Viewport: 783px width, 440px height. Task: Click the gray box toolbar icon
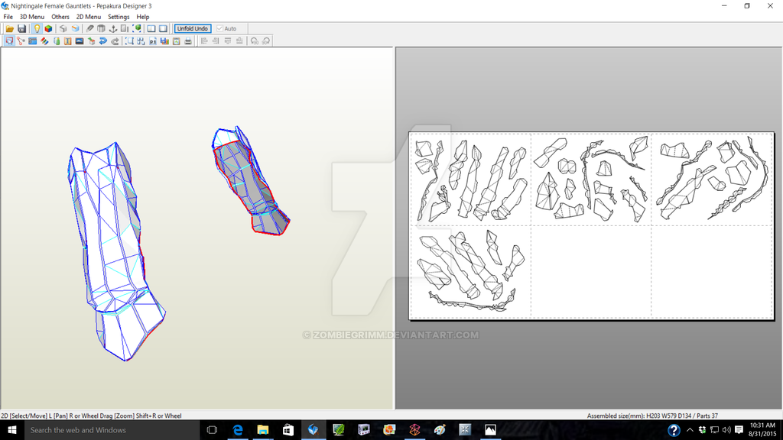(63, 29)
